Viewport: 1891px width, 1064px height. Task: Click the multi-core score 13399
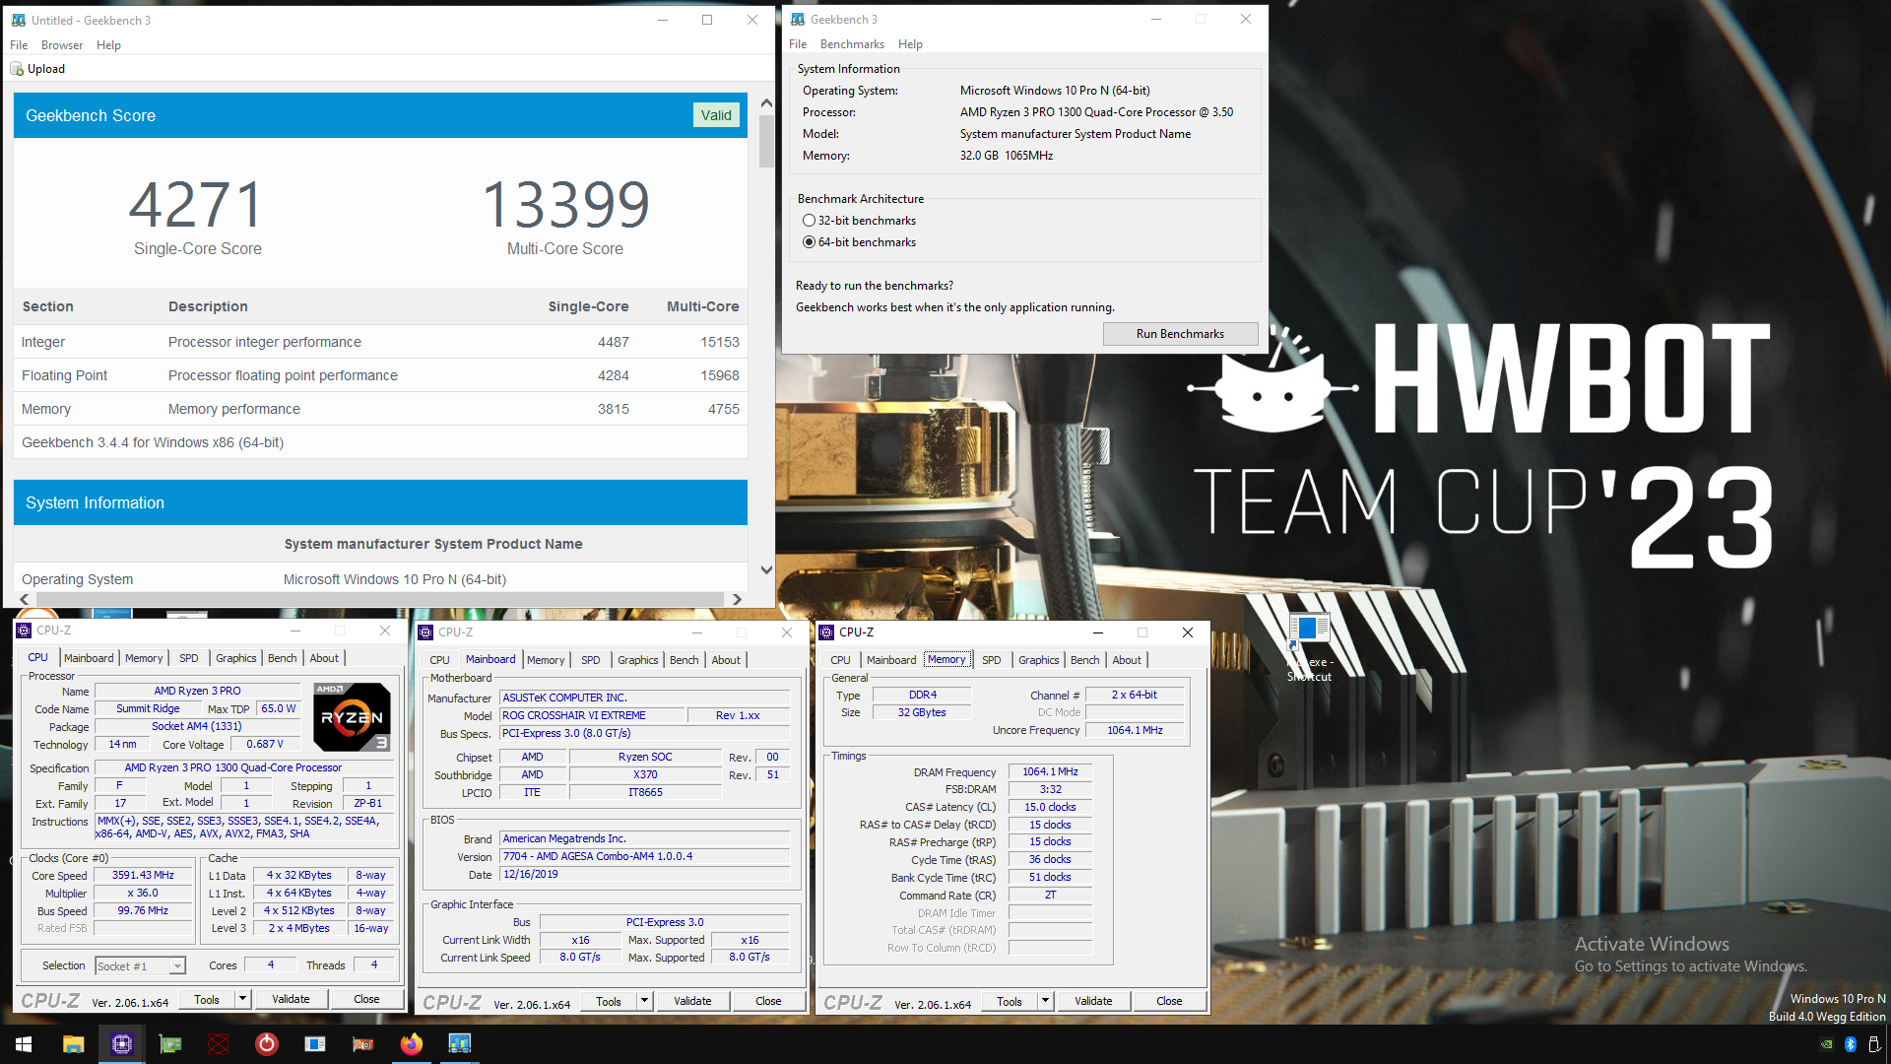pos(565,205)
